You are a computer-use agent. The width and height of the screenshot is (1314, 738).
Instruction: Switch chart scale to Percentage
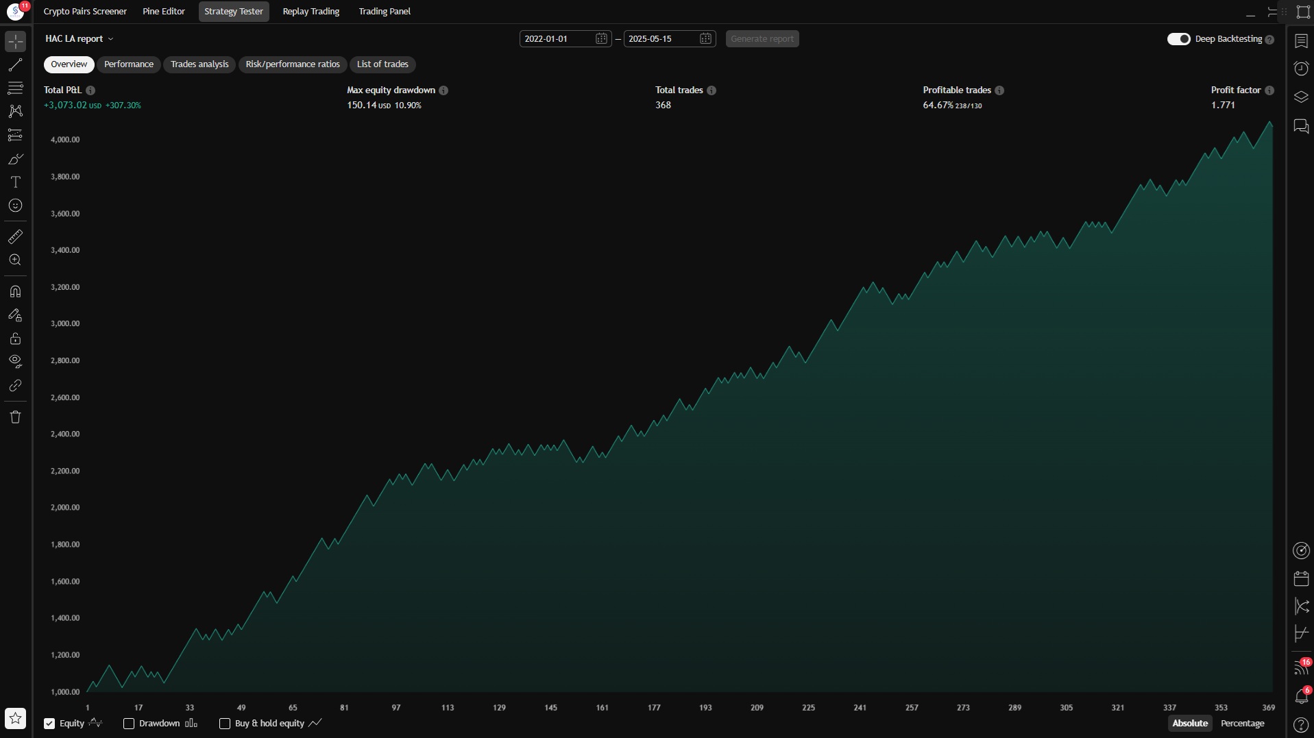click(1242, 724)
